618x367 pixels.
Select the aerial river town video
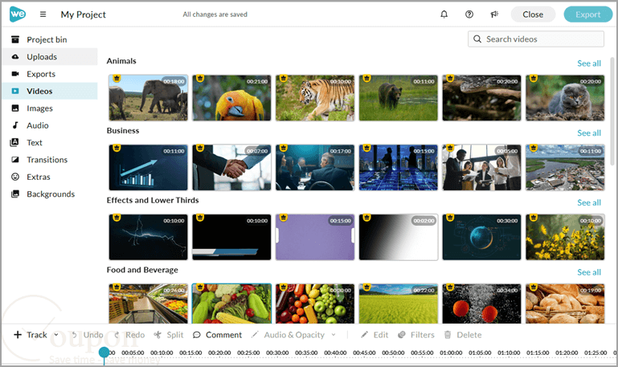[565, 167]
